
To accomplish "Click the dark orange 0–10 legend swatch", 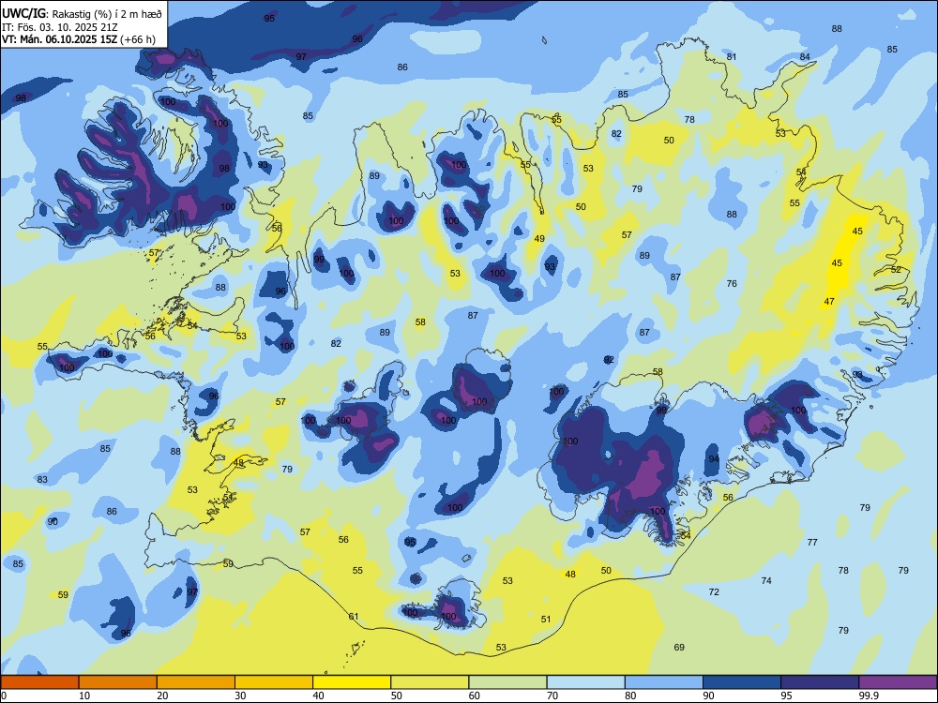I will tap(39, 682).
